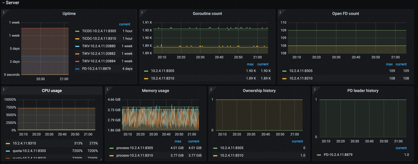Screen dimensions: 418x164
Task: Toggle process-10.2.4.11:8310 series in Memory usage legend
Action: click(135, 155)
